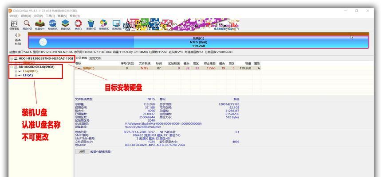Open Backup Partition (备份分区)
The height and width of the screenshot is (177, 382).
(x=104, y=25)
